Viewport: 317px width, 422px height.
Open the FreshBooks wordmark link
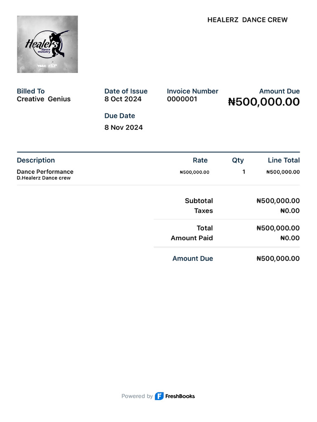pyautogui.click(x=180, y=396)
